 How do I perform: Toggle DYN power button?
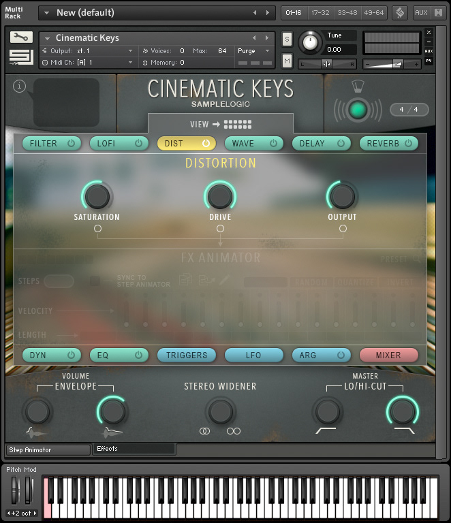pos(71,355)
